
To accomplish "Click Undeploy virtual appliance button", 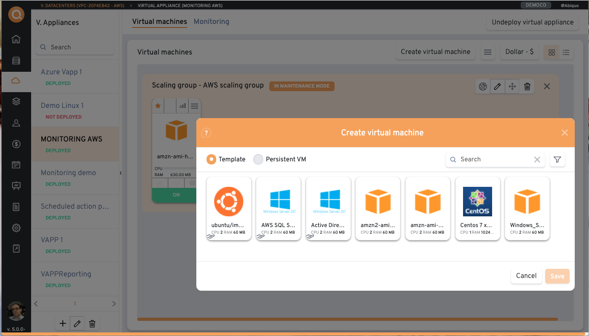I will click(x=532, y=22).
